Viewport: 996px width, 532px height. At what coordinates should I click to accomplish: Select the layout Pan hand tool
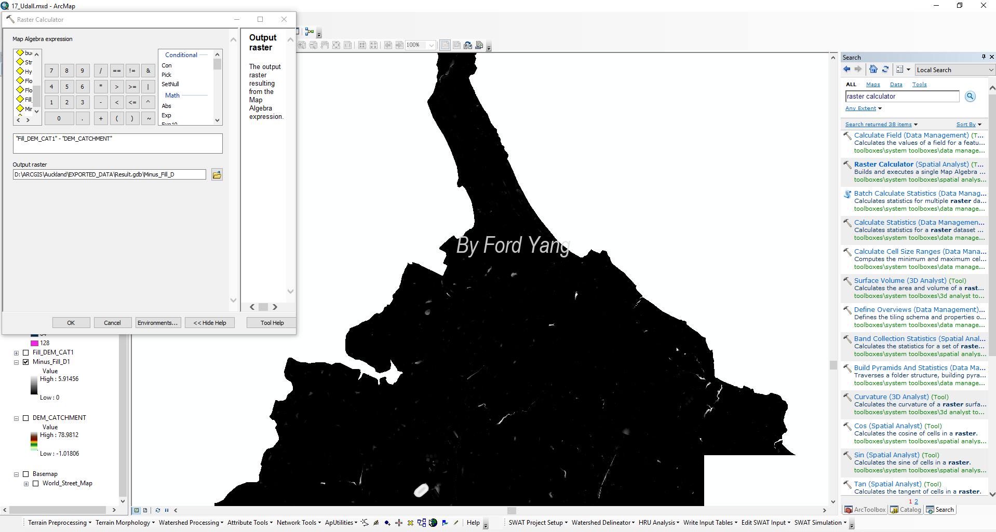[x=325, y=45]
